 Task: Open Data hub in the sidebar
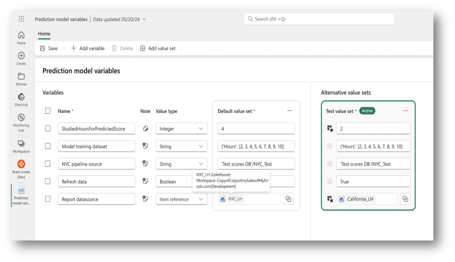coord(21,99)
